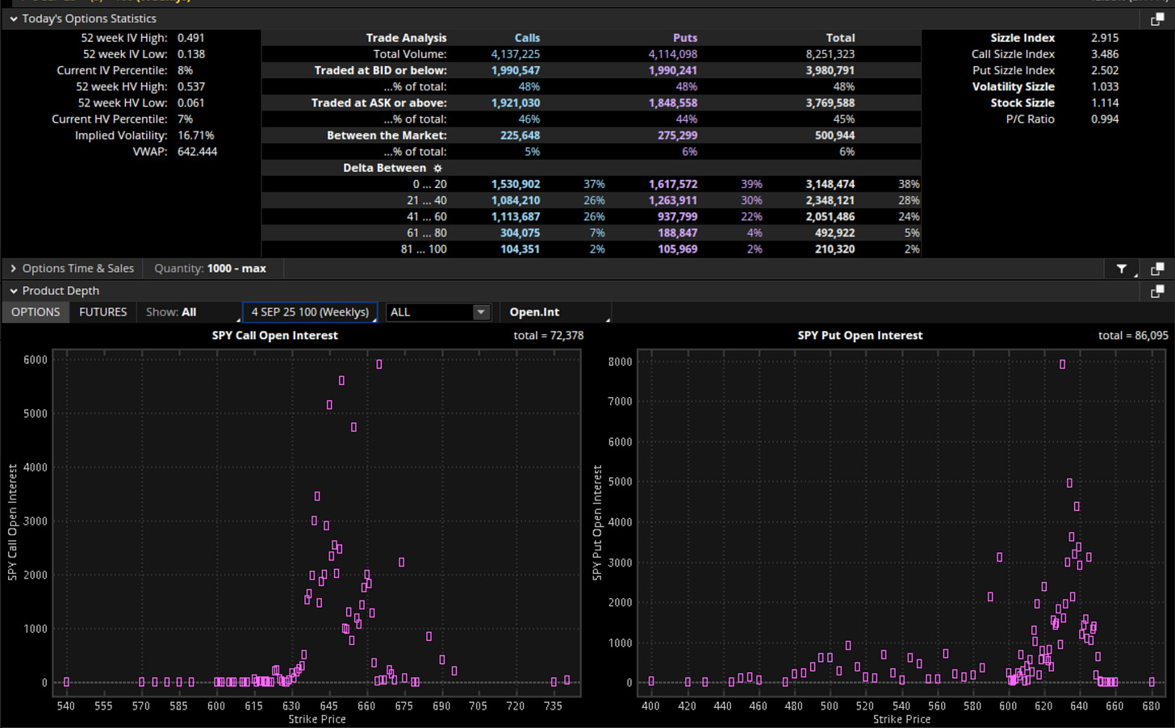Viewport: 1175px width, 728px height.
Task: Click the SPY Call Open Interest chart title
Action: (x=275, y=335)
